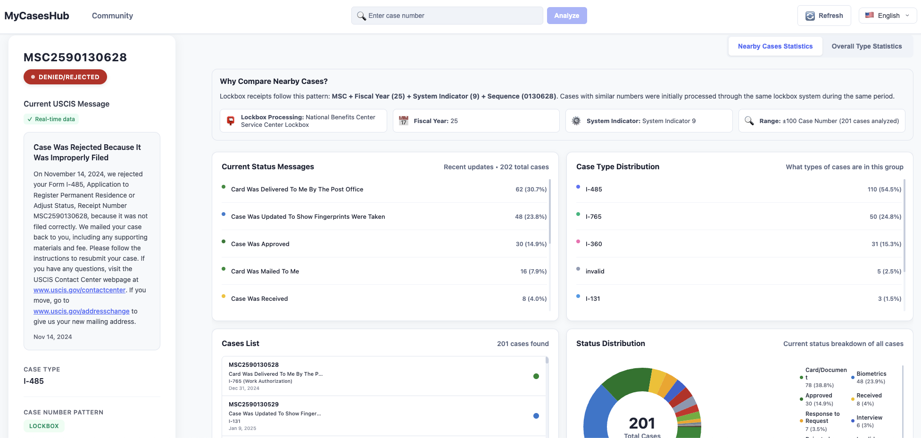Select the 'Card Was Mailed To Me' row

coord(384,271)
